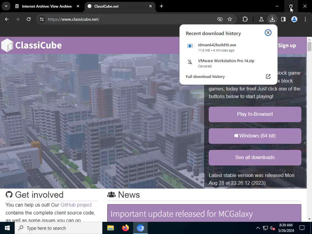Close the Recent download history popup
Viewport: 312px width, 234px height.
point(268,33)
